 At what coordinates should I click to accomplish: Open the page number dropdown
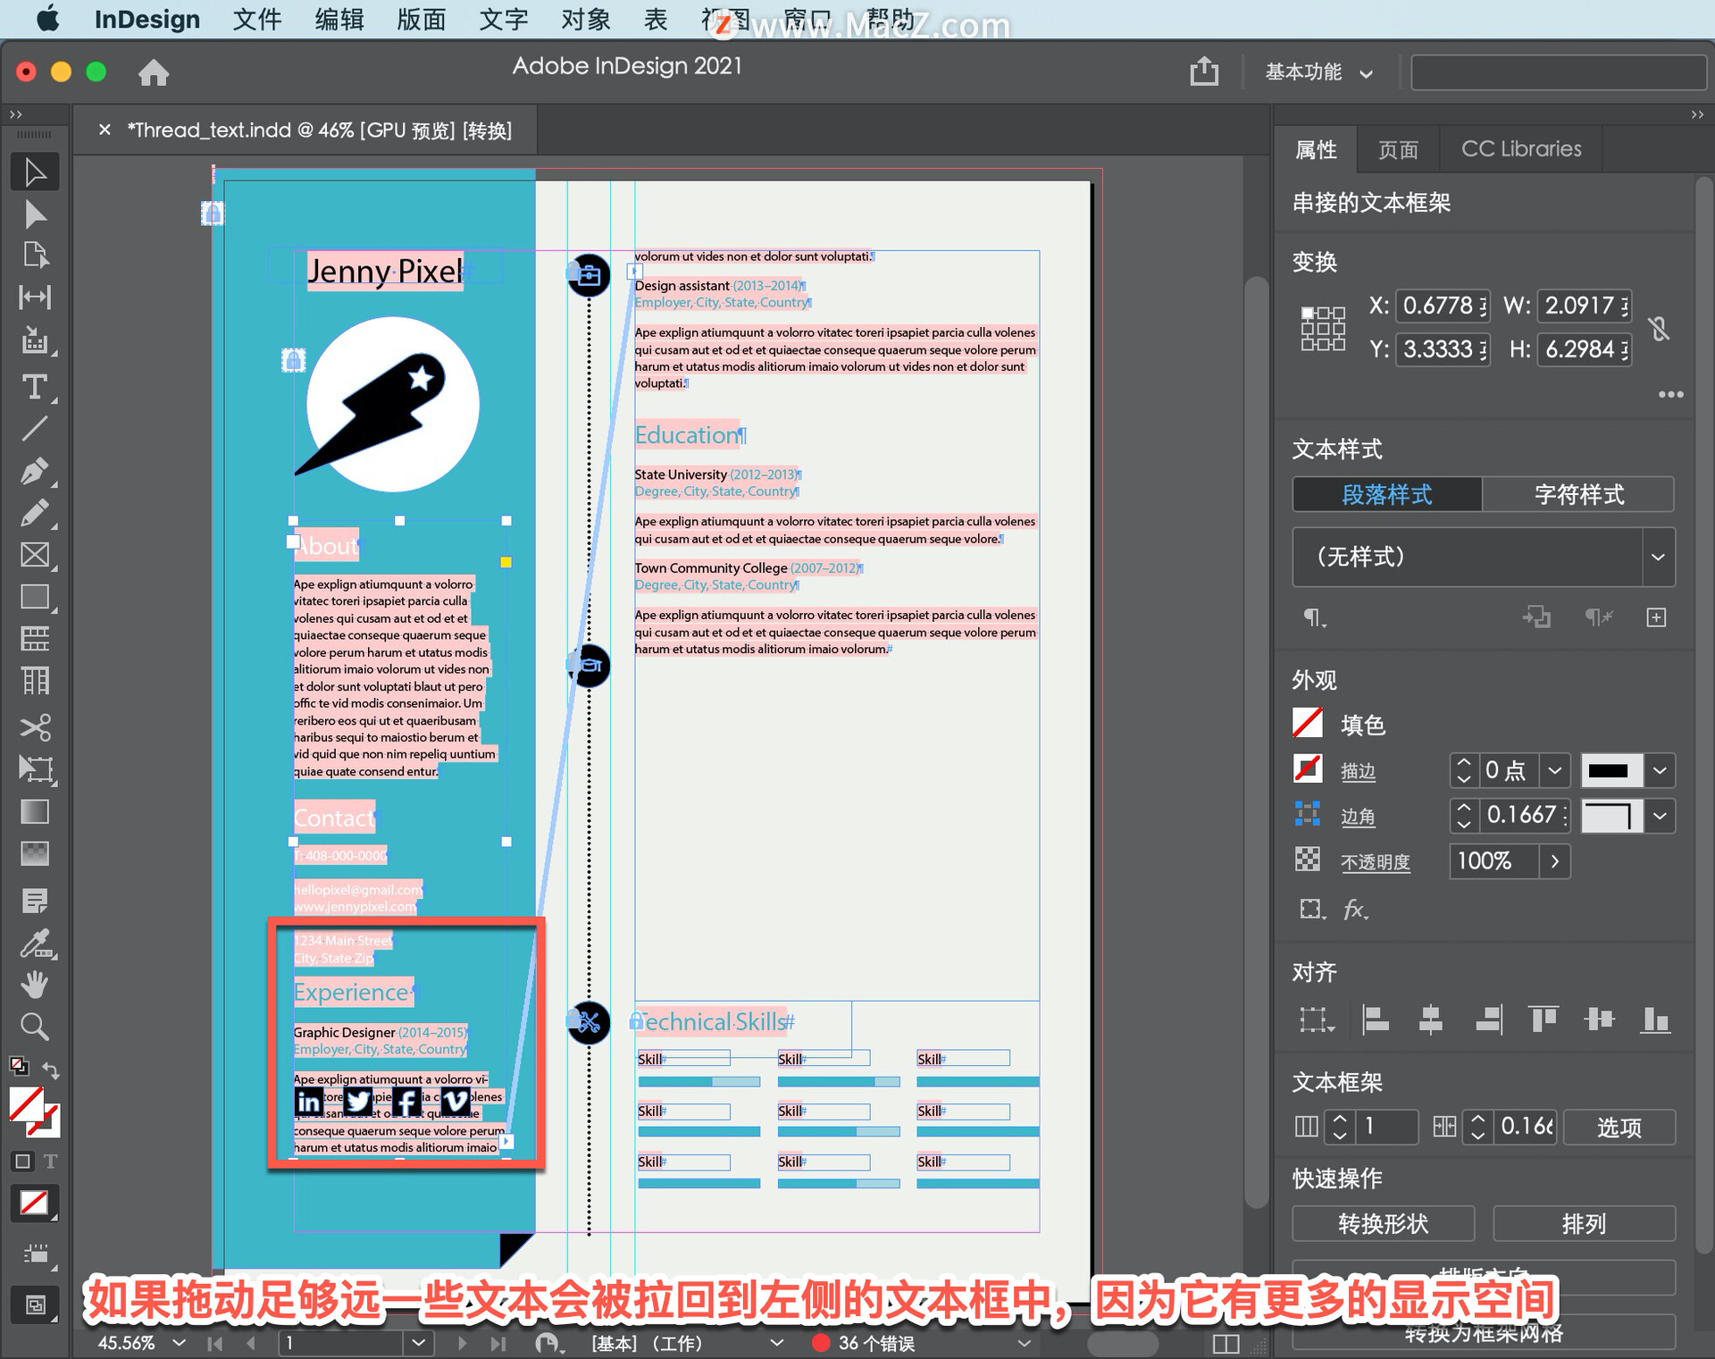coord(417,1343)
